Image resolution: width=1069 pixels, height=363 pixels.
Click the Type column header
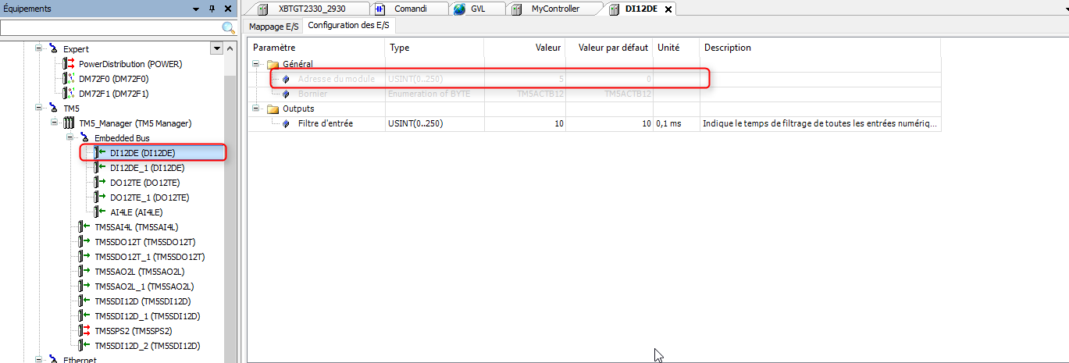[434, 48]
